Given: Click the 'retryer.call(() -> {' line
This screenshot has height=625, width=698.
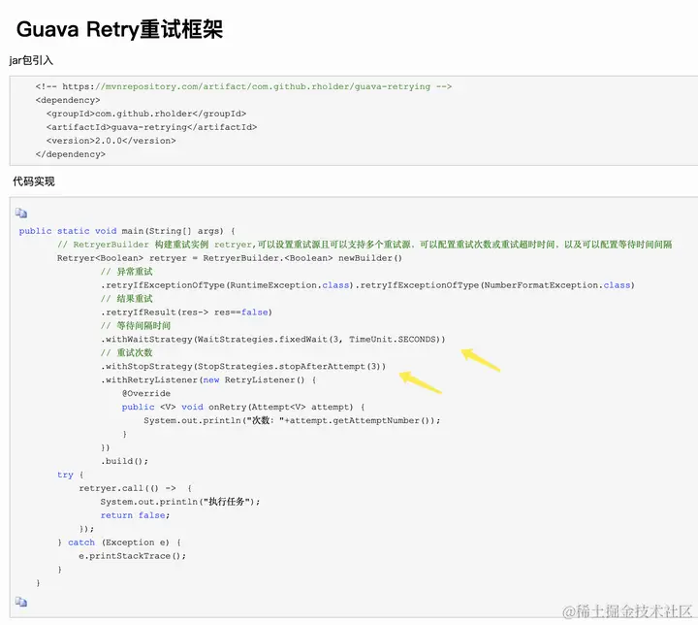Looking at the screenshot, I should pos(135,488).
